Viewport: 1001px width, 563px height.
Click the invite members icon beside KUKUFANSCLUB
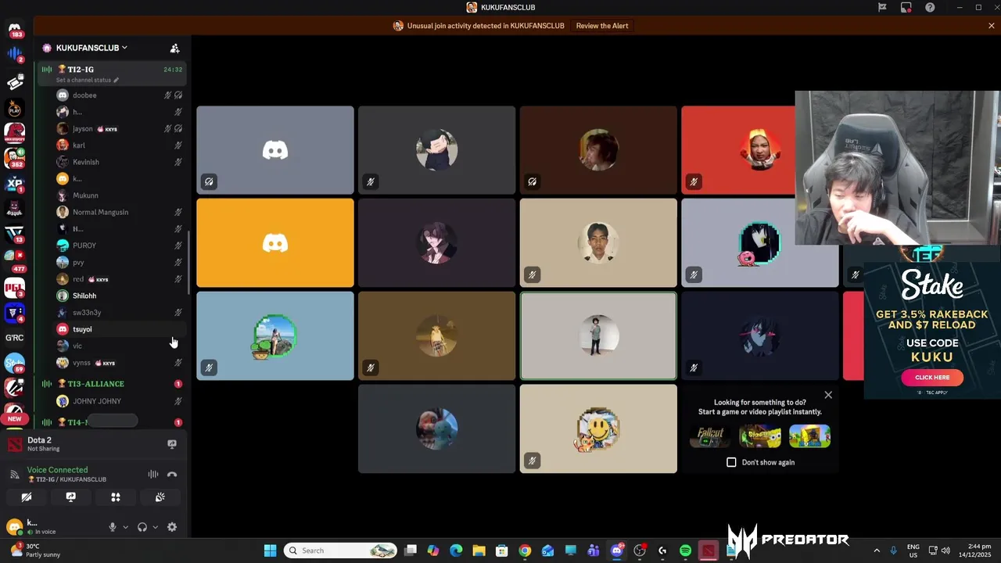[x=175, y=48]
